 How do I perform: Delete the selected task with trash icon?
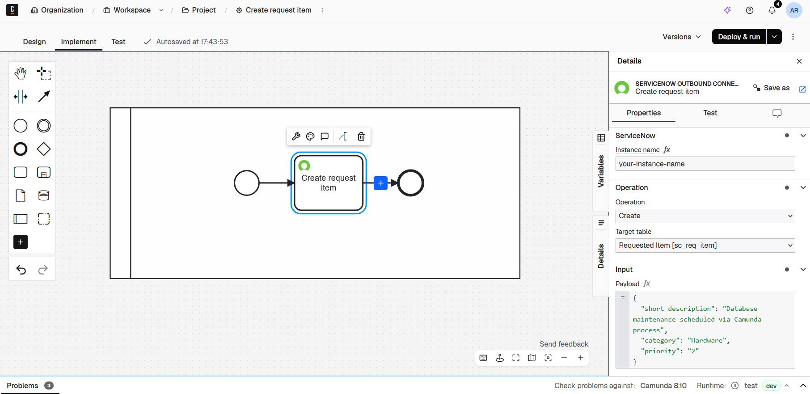pos(361,136)
